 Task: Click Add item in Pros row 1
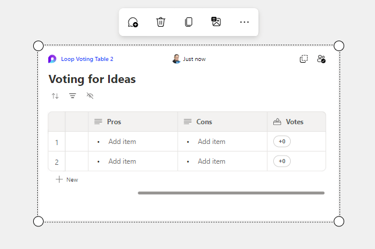click(x=122, y=142)
